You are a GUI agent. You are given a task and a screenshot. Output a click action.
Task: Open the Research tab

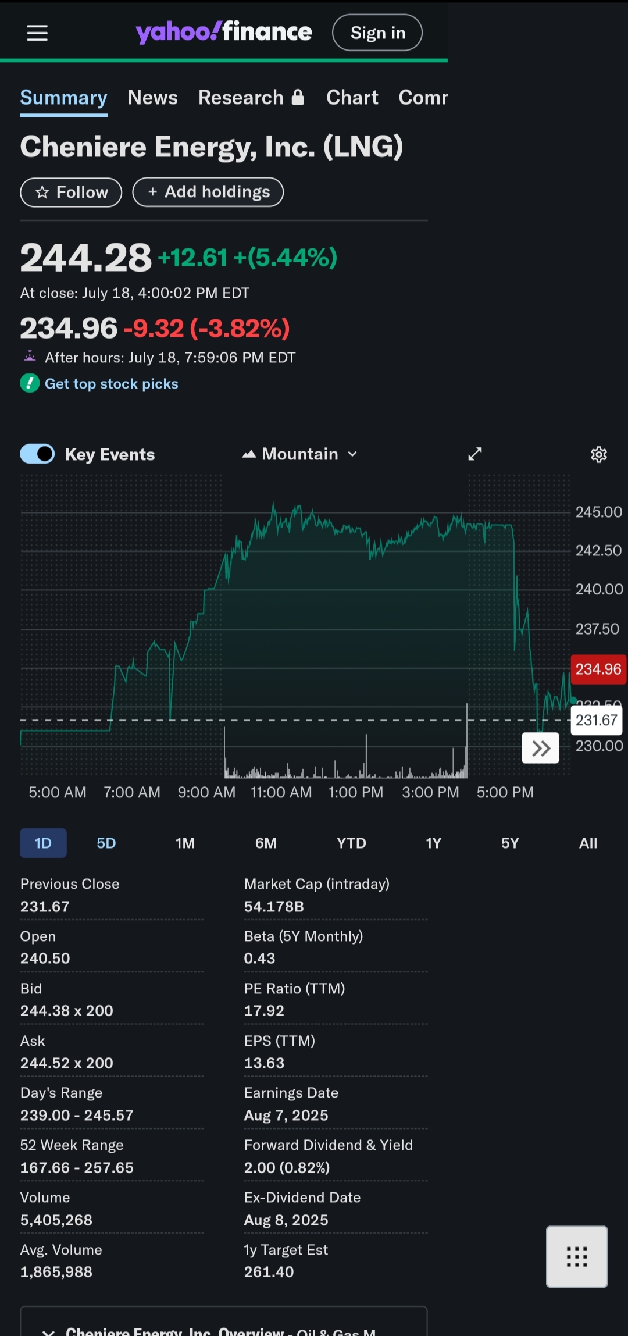[251, 98]
